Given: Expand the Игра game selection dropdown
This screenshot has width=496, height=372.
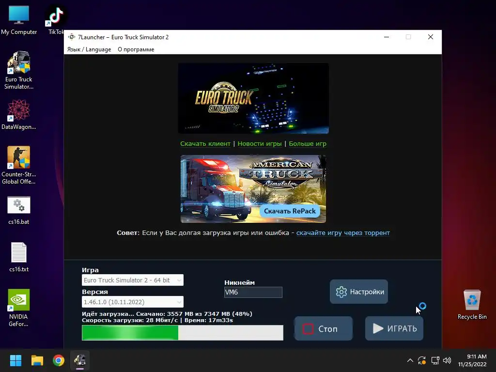Looking at the screenshot, I should [133, 280].
